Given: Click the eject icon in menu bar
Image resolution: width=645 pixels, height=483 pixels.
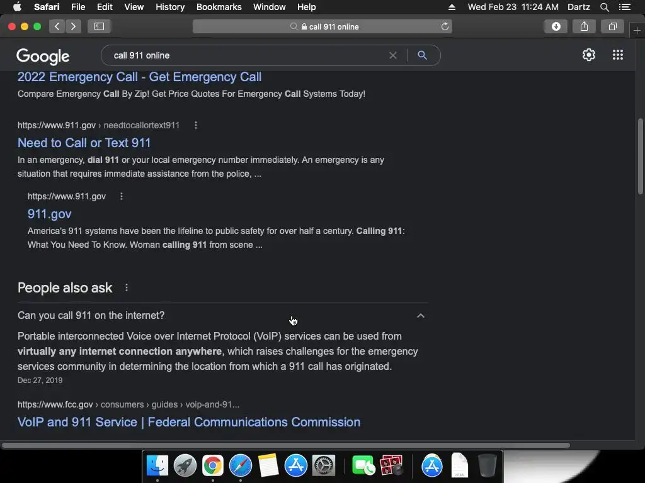Looking at the screenshot, I should click(x=452, y=7).
